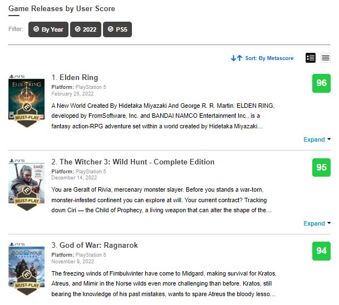Switch to condensed list view icon
The height and width of the screenshot is (305, 339).
(x=326, y=58)
